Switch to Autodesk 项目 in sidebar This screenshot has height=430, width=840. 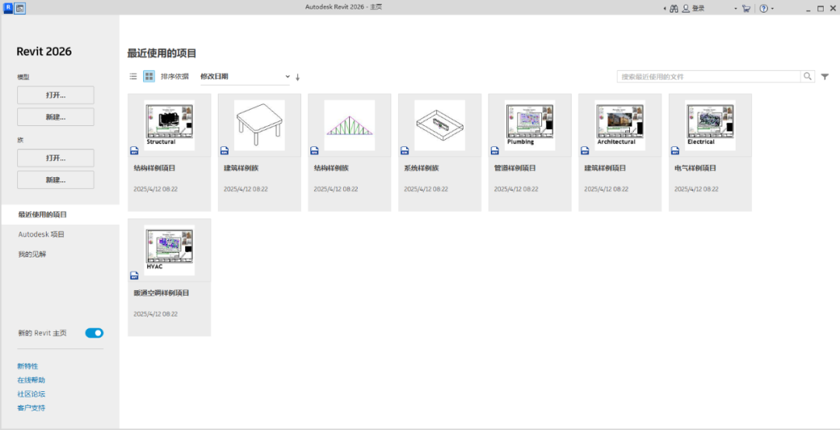pos(41,234)
